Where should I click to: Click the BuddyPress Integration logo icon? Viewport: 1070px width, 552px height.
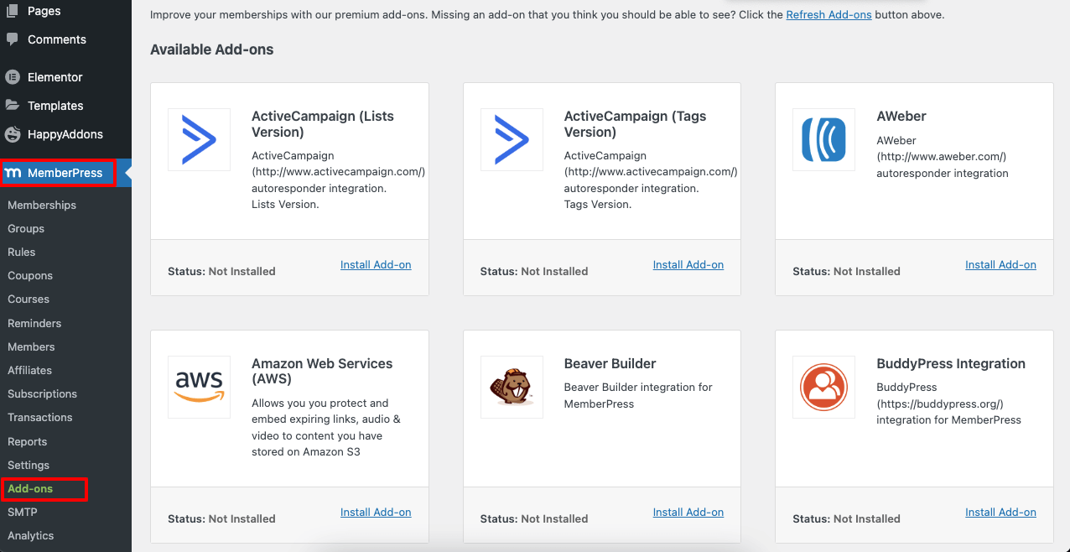pyautogui.click(x=823, y=387)
